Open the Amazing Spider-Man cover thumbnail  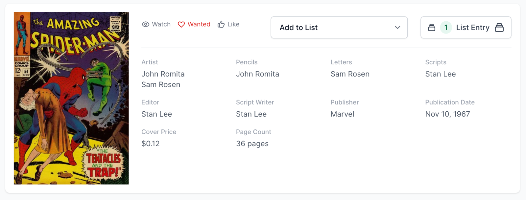tap(71, 98)
